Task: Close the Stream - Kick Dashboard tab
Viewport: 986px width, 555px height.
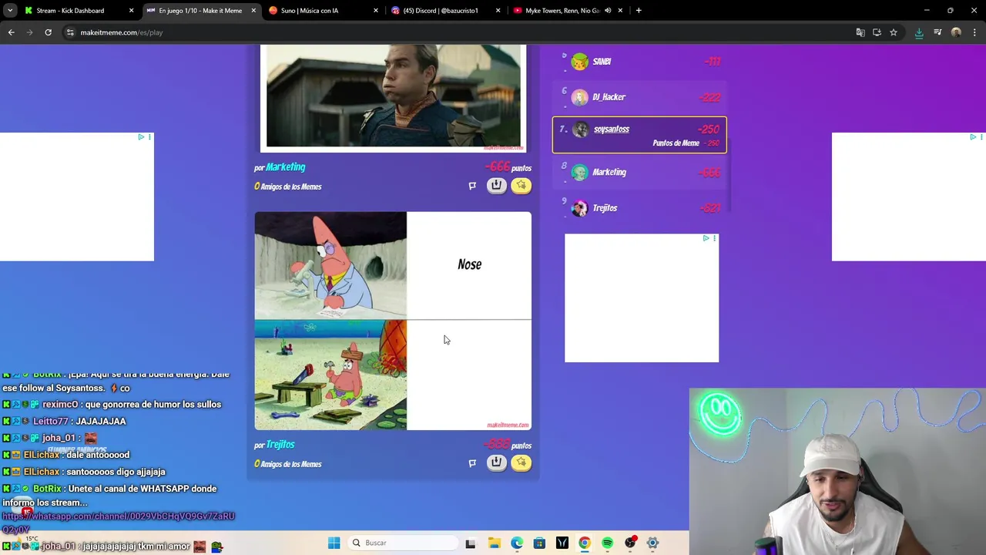Action: tap(131, 11)
